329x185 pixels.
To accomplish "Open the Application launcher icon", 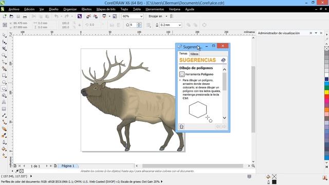I will 104,16.
